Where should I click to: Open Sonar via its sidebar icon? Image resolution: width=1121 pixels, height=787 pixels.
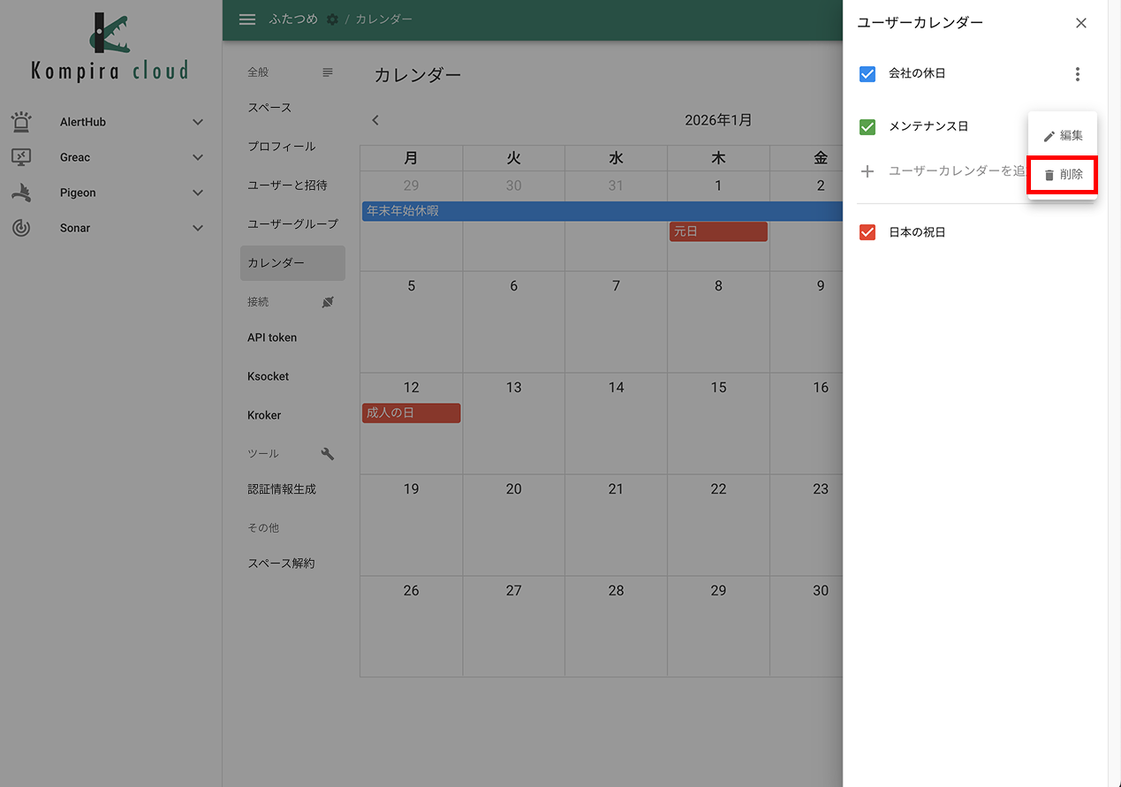tap(21, 227)
